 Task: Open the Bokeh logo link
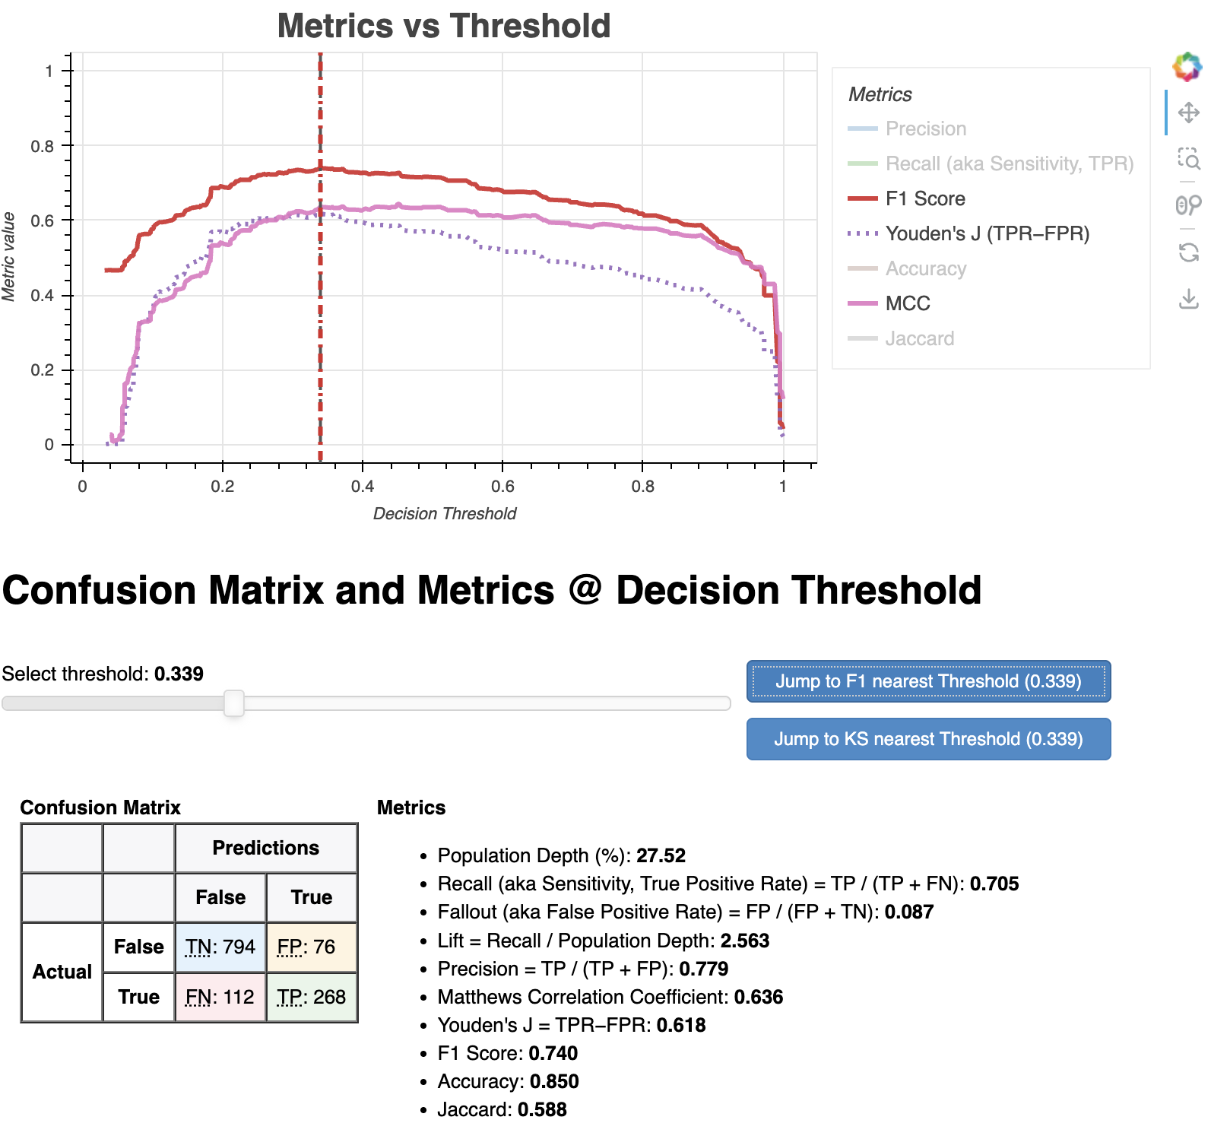point(1187,67)
